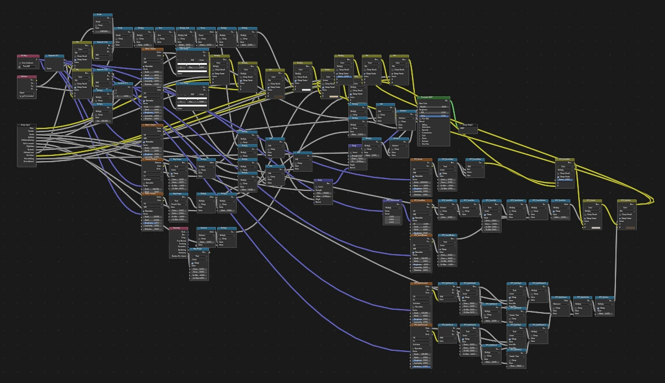Expand Thin Film panel in Principled BSDF
The image size is (665, 383).
coord(419,144)
